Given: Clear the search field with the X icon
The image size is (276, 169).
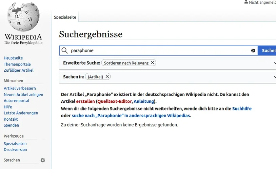Looking at the screenshot, I should pos(253,51).
